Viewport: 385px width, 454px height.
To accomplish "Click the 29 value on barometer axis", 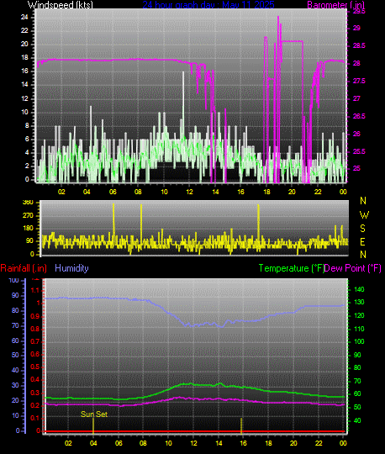I will (357, 28).
